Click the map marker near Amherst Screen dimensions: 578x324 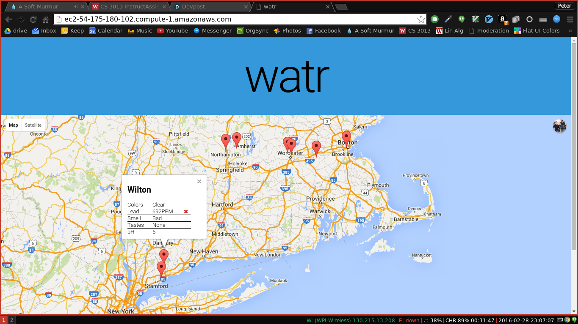[x=237, y=139]
